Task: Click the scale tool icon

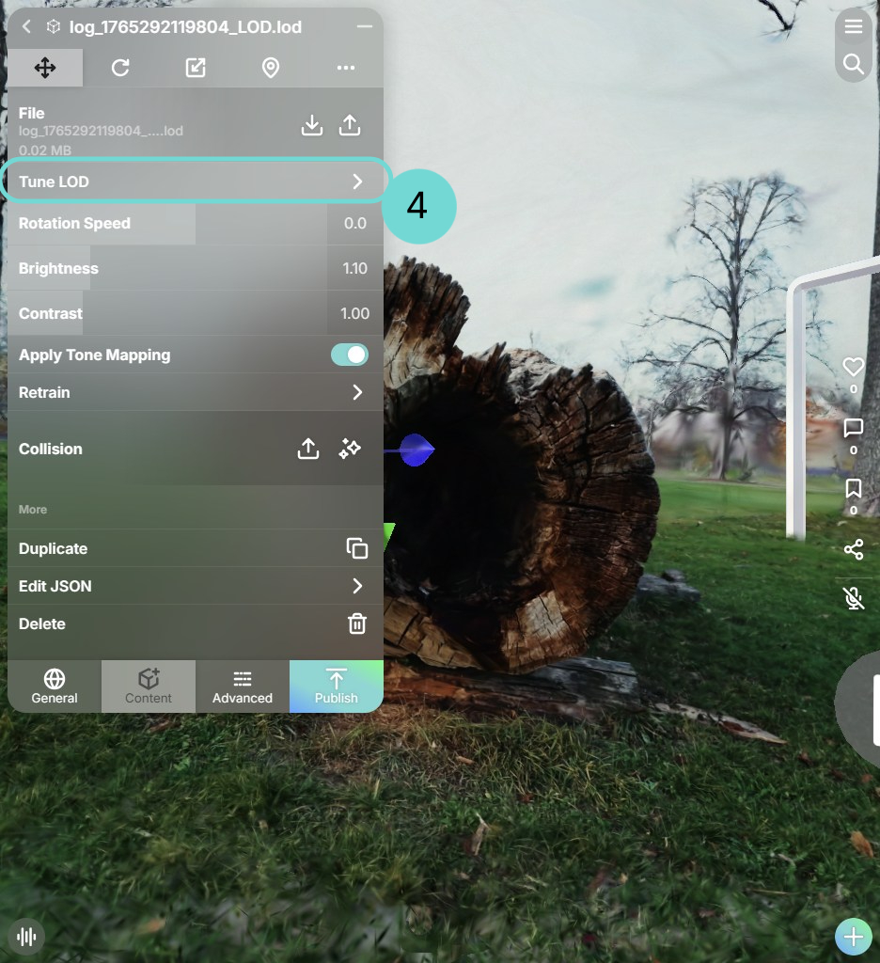Action: coord(196,68)
